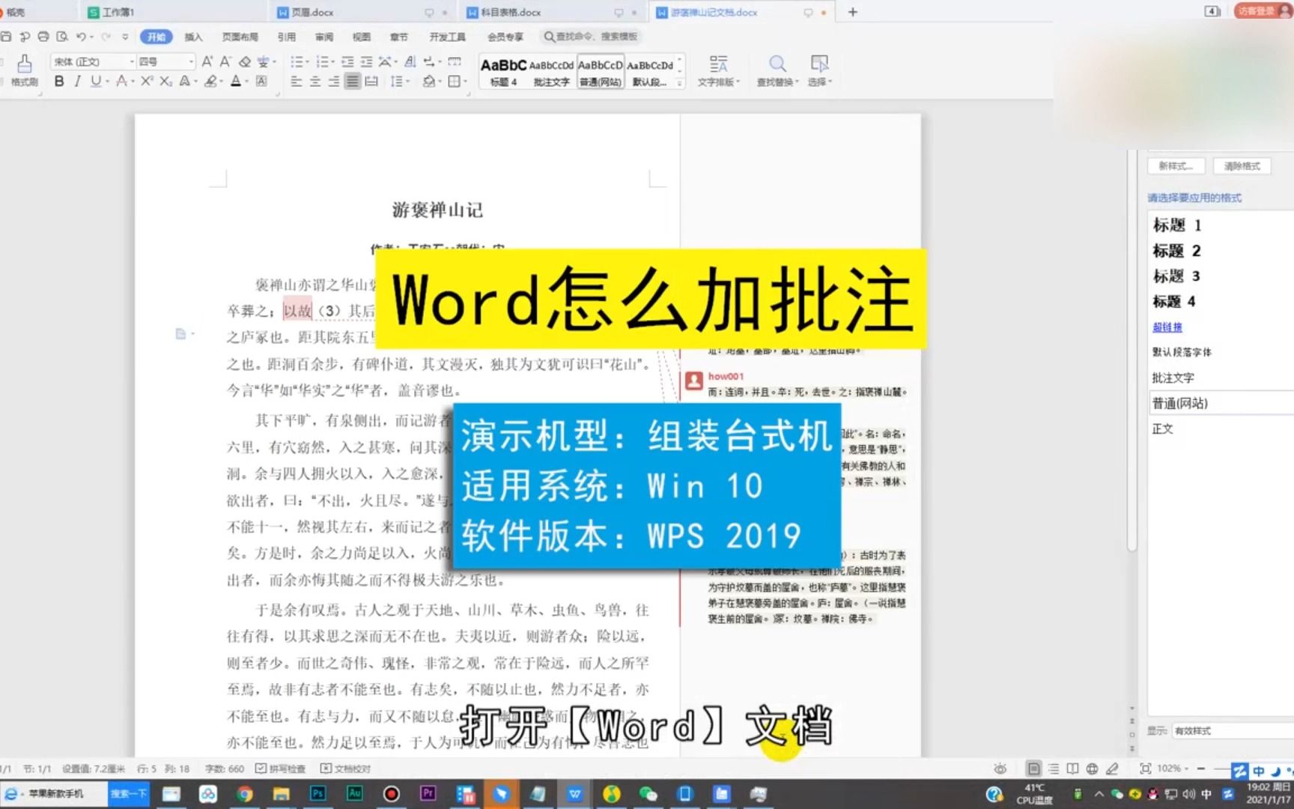Image resolution: width=1294 pixels, height=809 pixels.
Task: Decrease paragraph indent
Action: click(347, 61)
